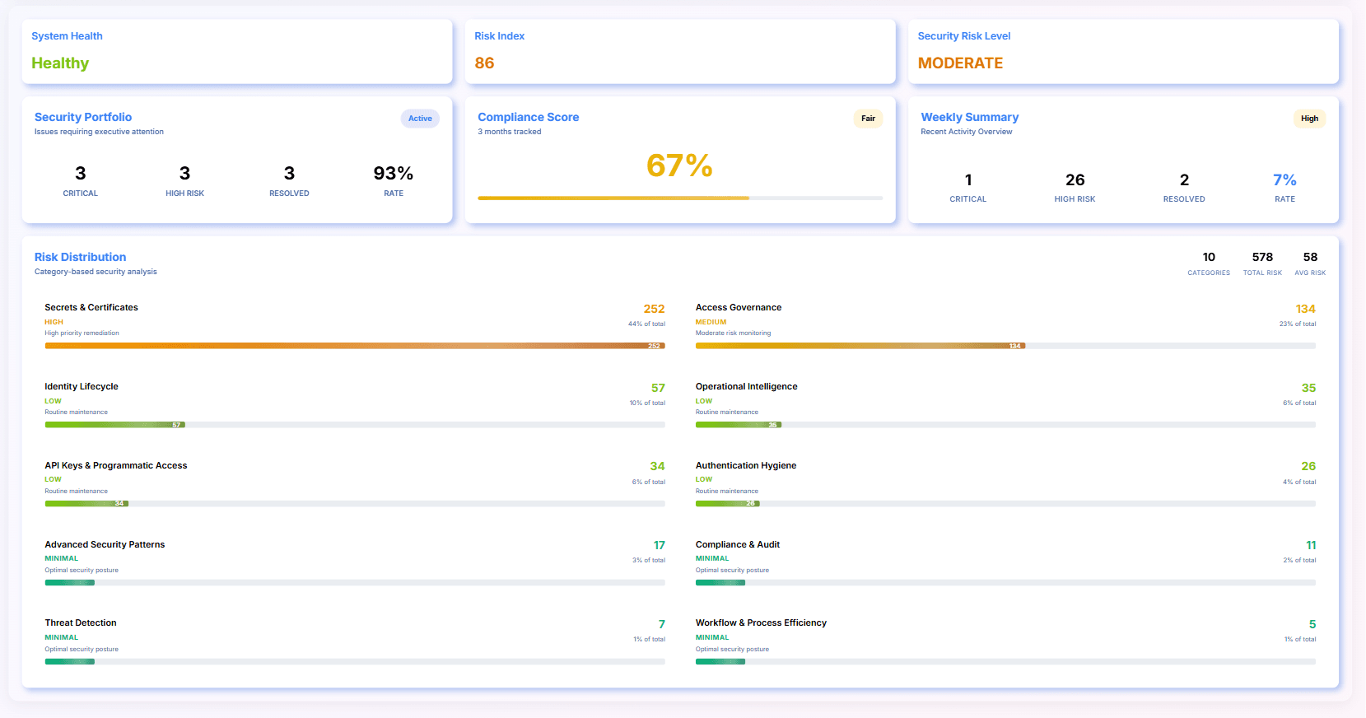The width and height of the screenshot is (1366, 718).
Task: Click 'Issues requiring executive attention' subtitle
Action: [99, 132]
